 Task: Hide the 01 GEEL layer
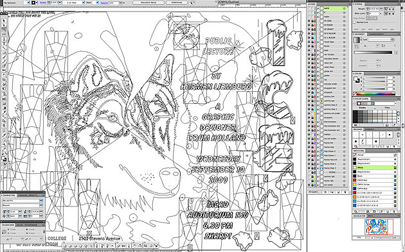(309, 21)
